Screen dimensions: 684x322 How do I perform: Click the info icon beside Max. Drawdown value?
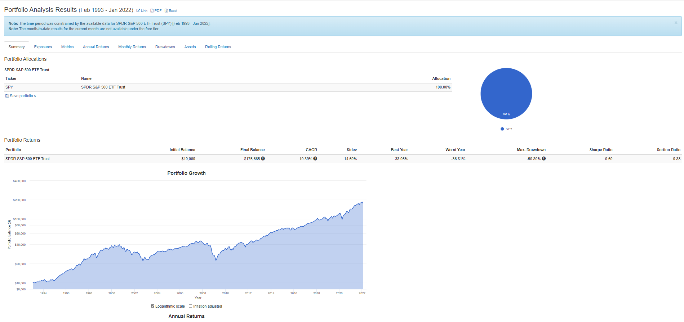click(x=544, y=159)
